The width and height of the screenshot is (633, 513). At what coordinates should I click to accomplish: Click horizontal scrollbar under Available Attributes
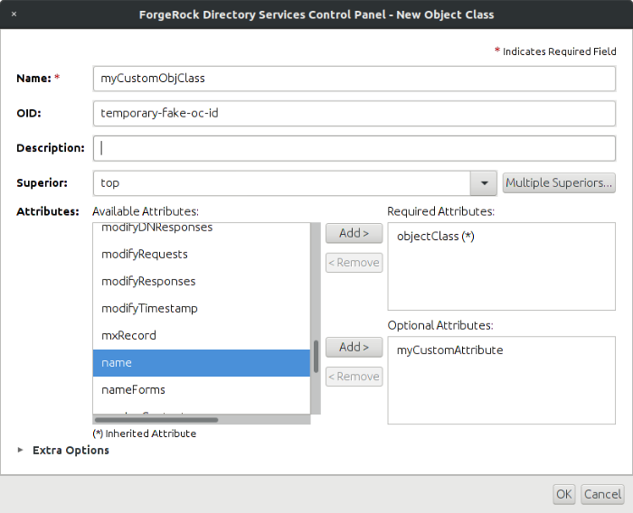pyautogui.click(x=202, y=420)
